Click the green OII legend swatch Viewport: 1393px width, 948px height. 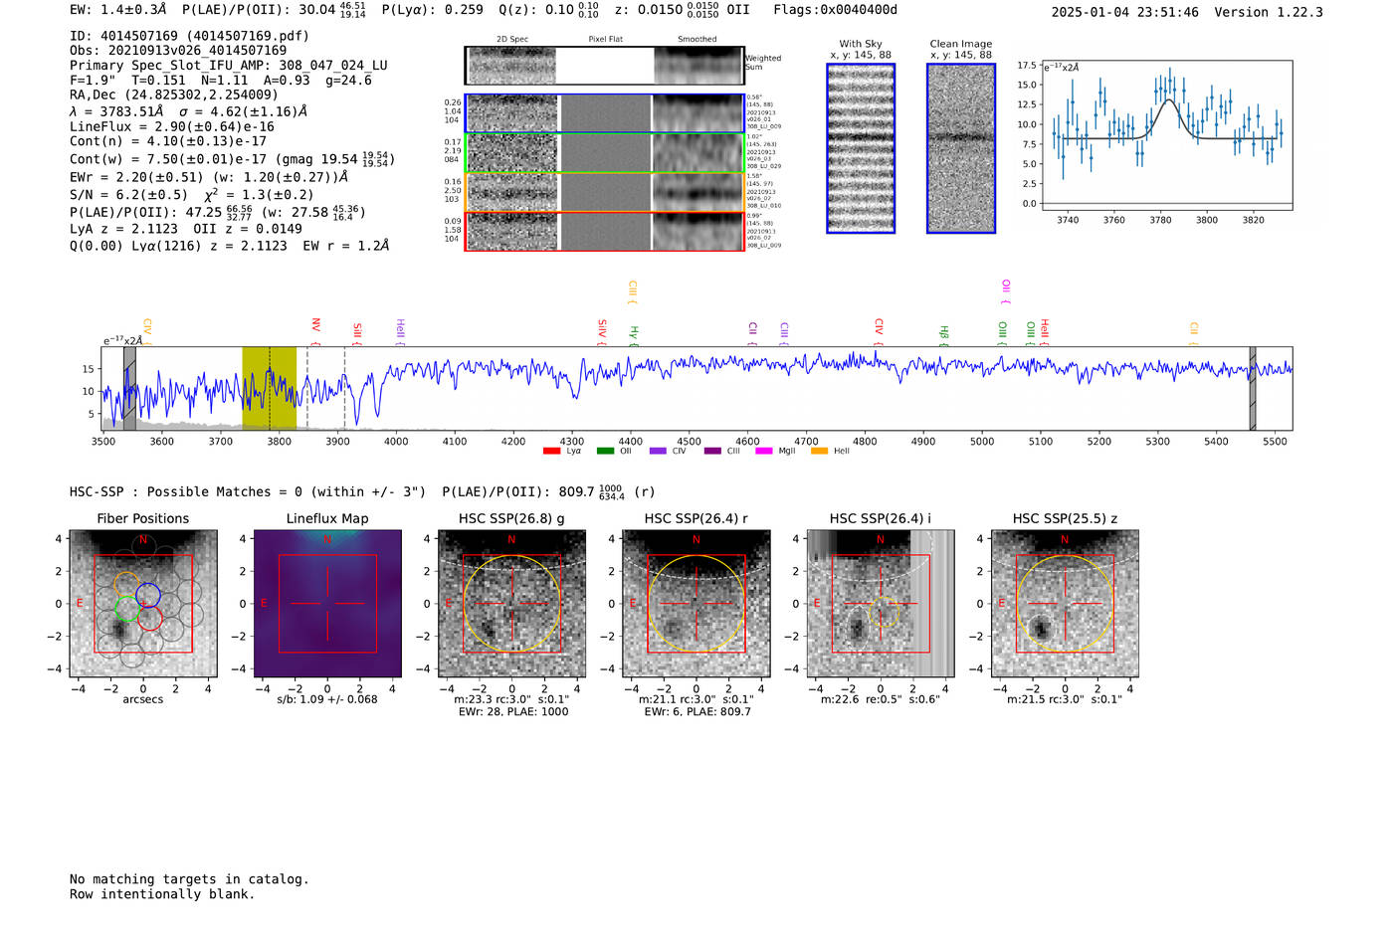(x=605, y=451)
